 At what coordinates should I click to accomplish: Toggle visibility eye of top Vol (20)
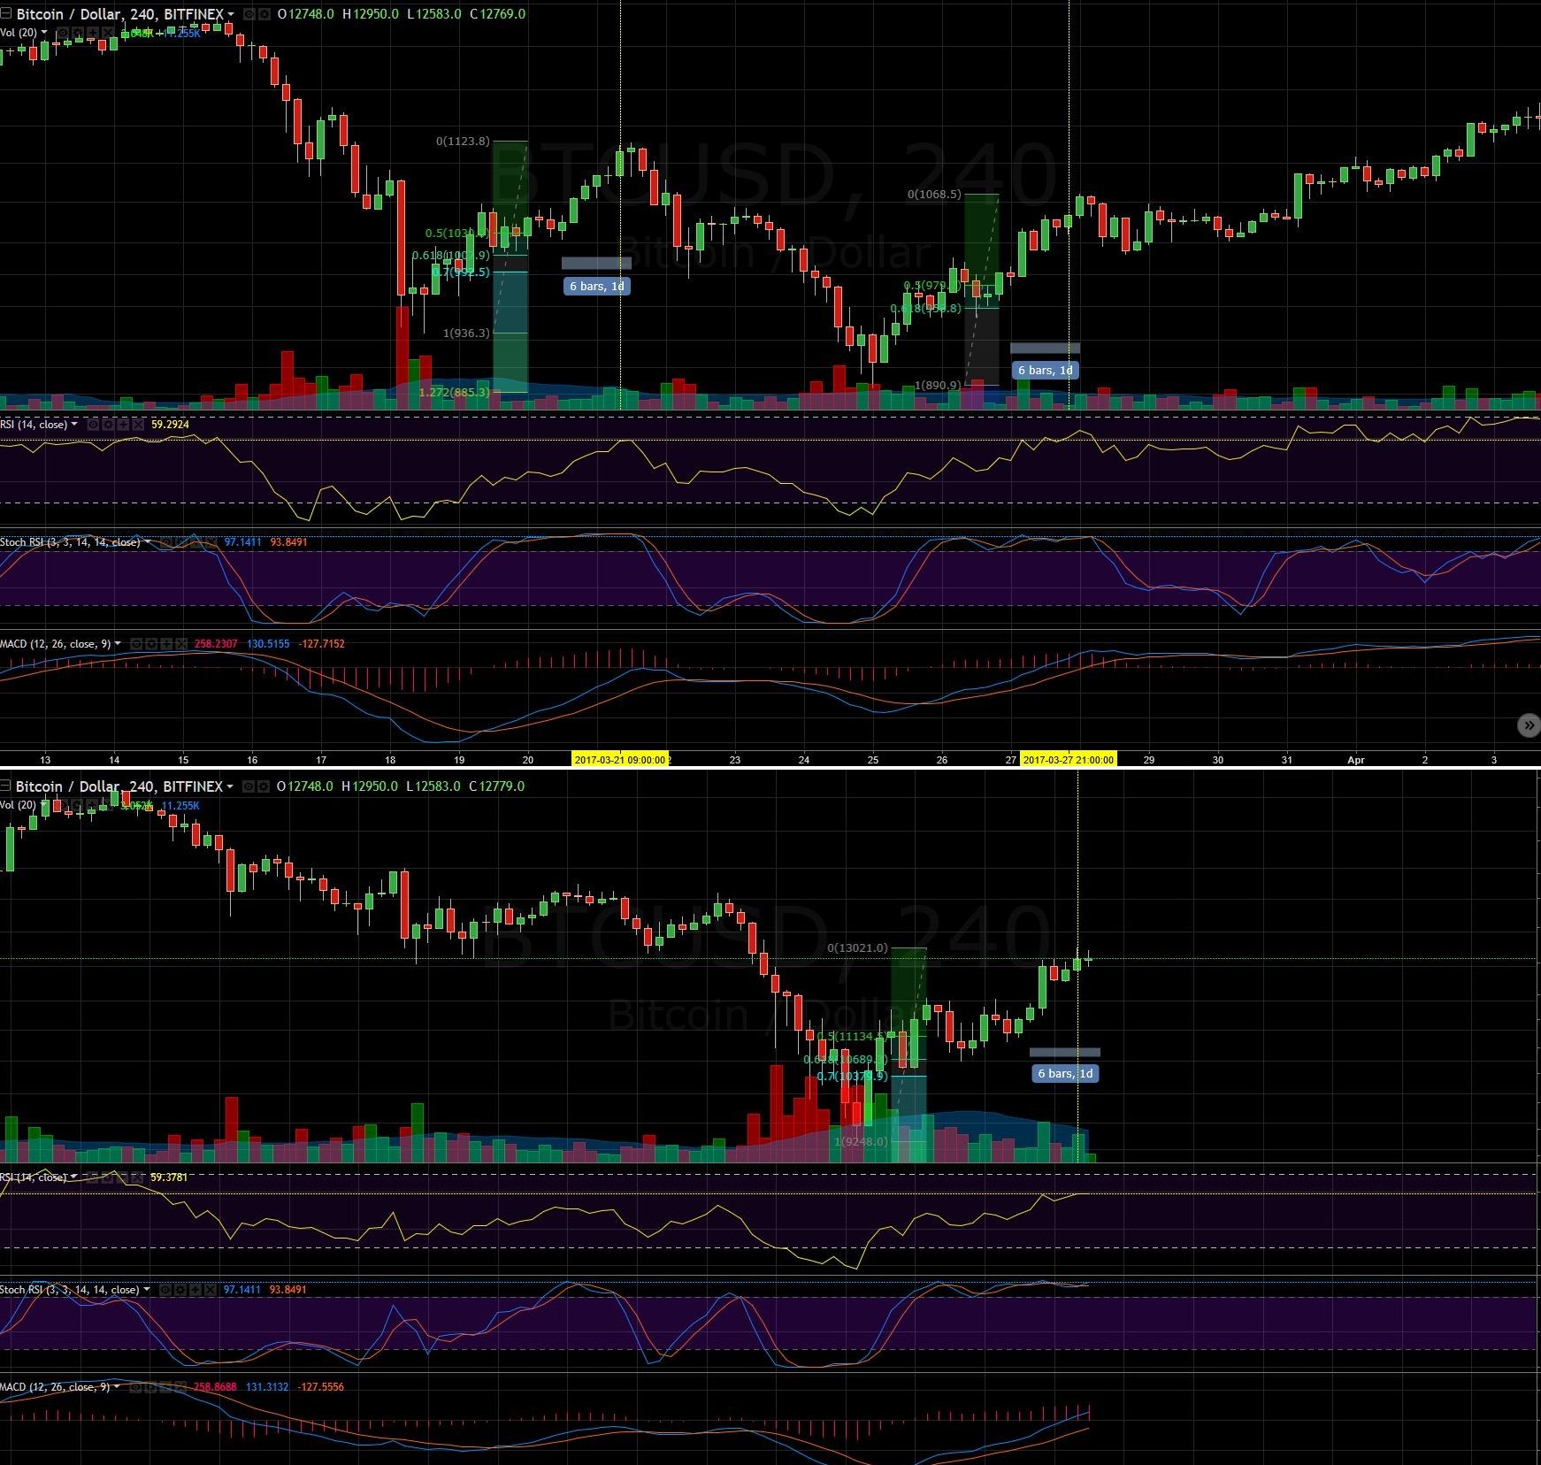point(63,33)
